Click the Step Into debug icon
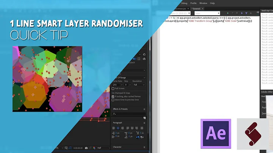The width and height of the screenshot is (273, 153). pyautogui.click(x=246, y=13)
